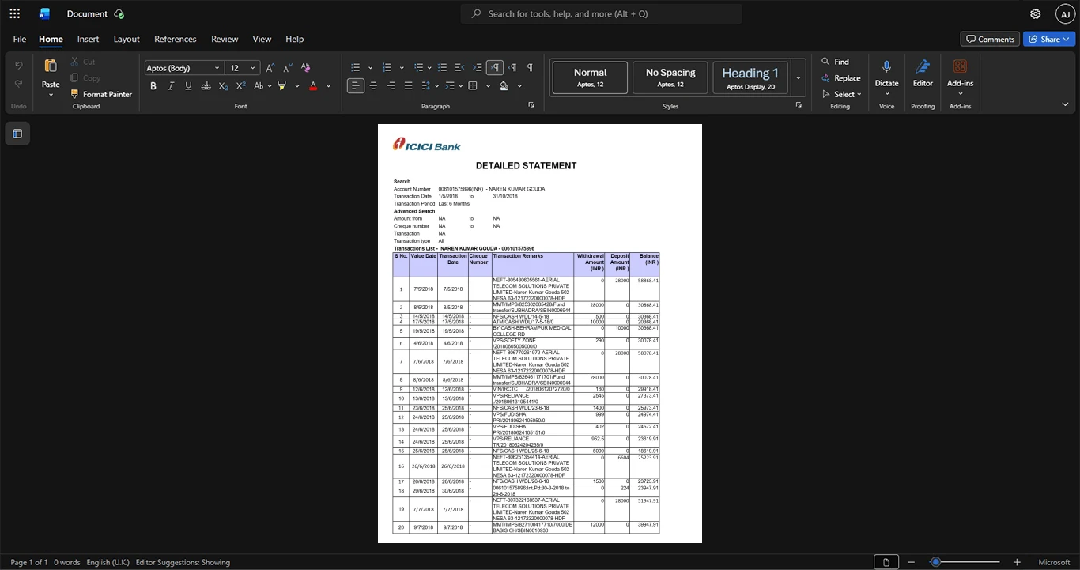Click the navigation pane icon beside the document
Screen dimensions: 1080x570
click(17, 134)
